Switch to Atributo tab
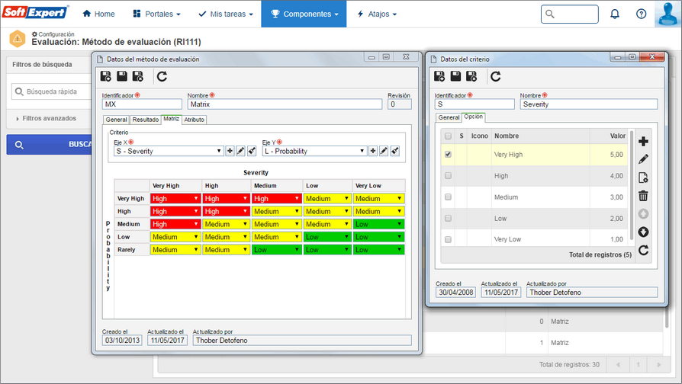 194,120
